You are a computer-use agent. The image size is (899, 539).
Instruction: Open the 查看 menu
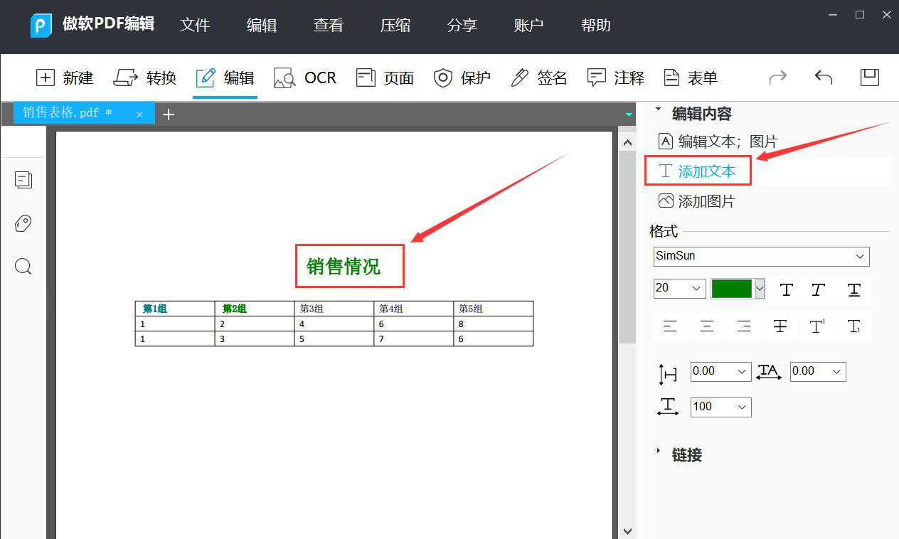328,26
